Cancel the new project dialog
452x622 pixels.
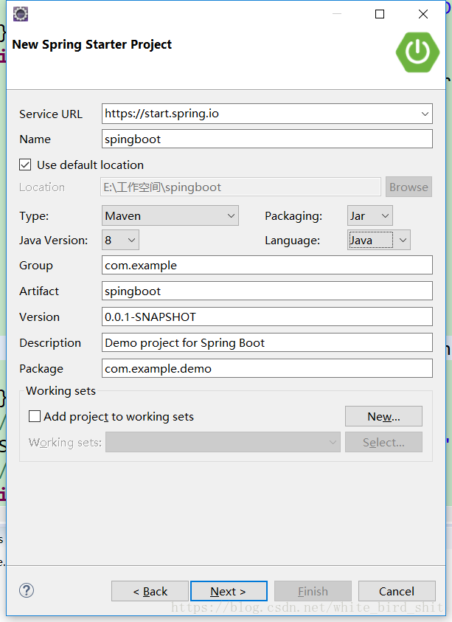click(397, 591)
